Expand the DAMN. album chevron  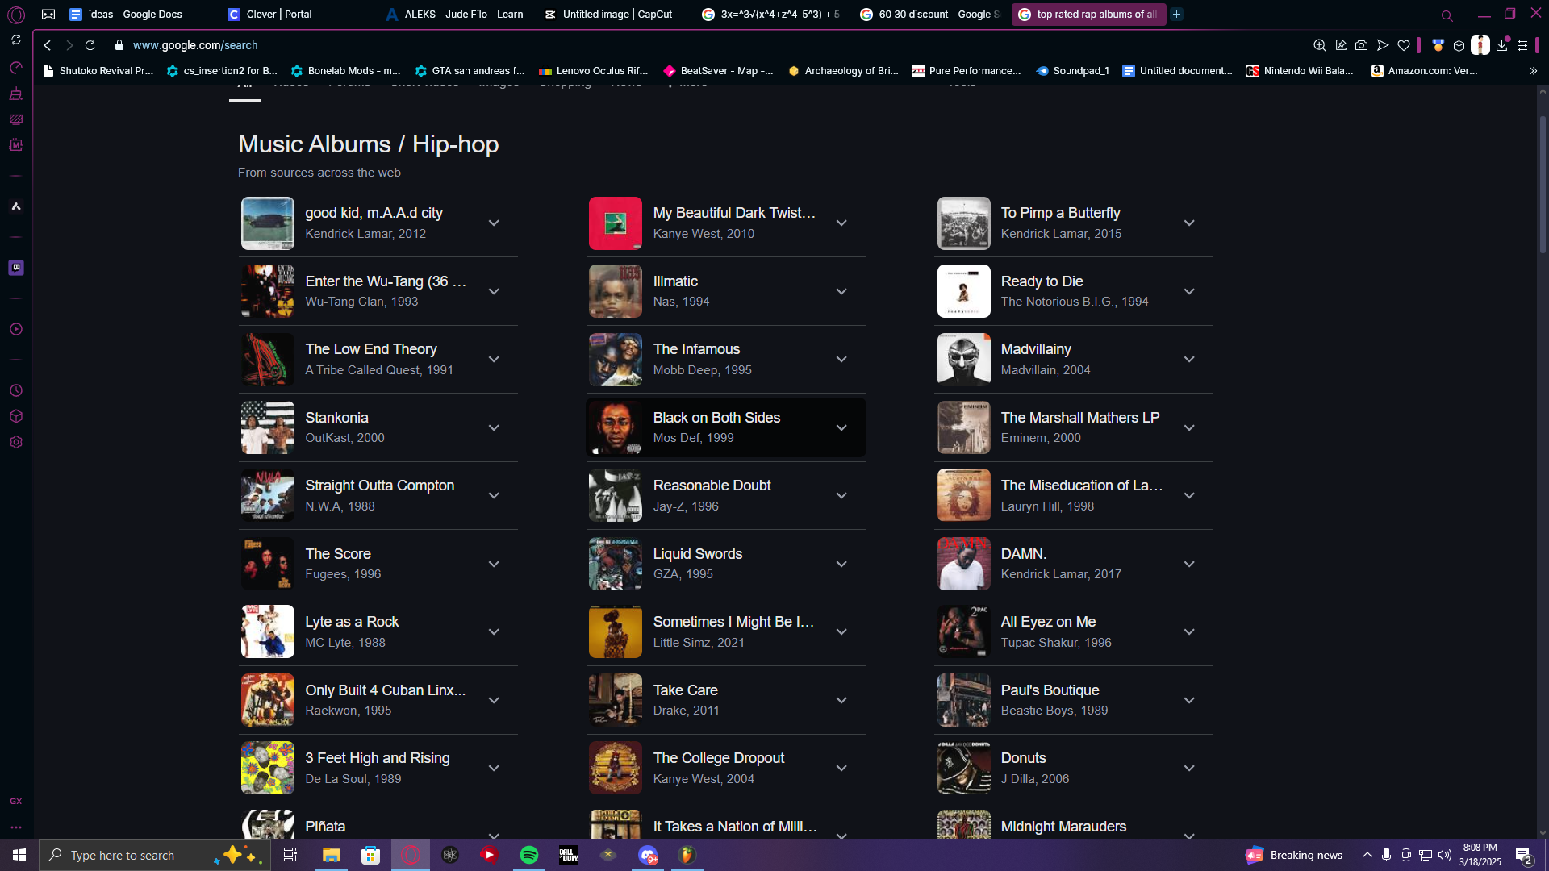tap(1189, 565)
